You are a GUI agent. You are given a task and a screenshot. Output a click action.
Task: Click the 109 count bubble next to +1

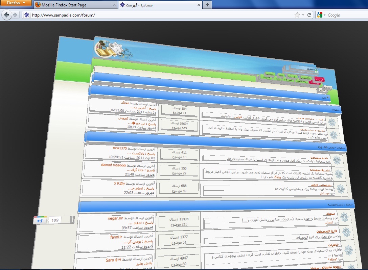point(55,220)
